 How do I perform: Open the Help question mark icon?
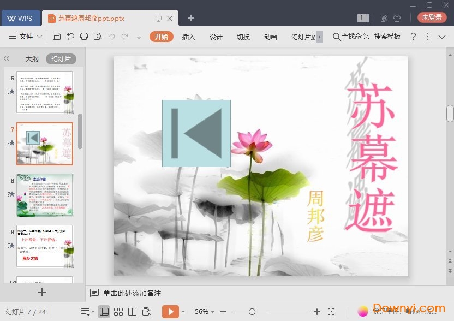(x=413, y=37)
